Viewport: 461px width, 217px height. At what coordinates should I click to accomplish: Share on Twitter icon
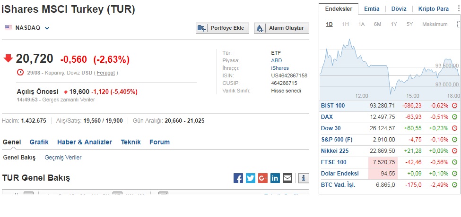pyautogui.click(x=251, y=178)
